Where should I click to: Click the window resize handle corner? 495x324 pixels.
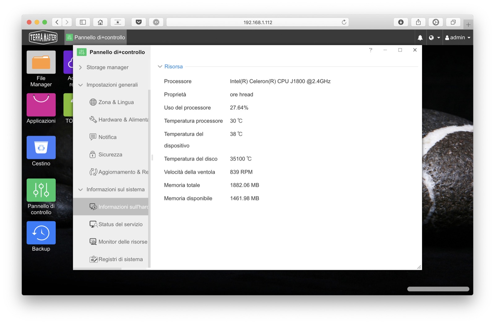tap(419, 267)
